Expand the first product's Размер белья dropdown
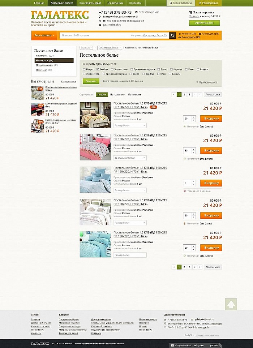The image size is (253, 348). (130, 125)
